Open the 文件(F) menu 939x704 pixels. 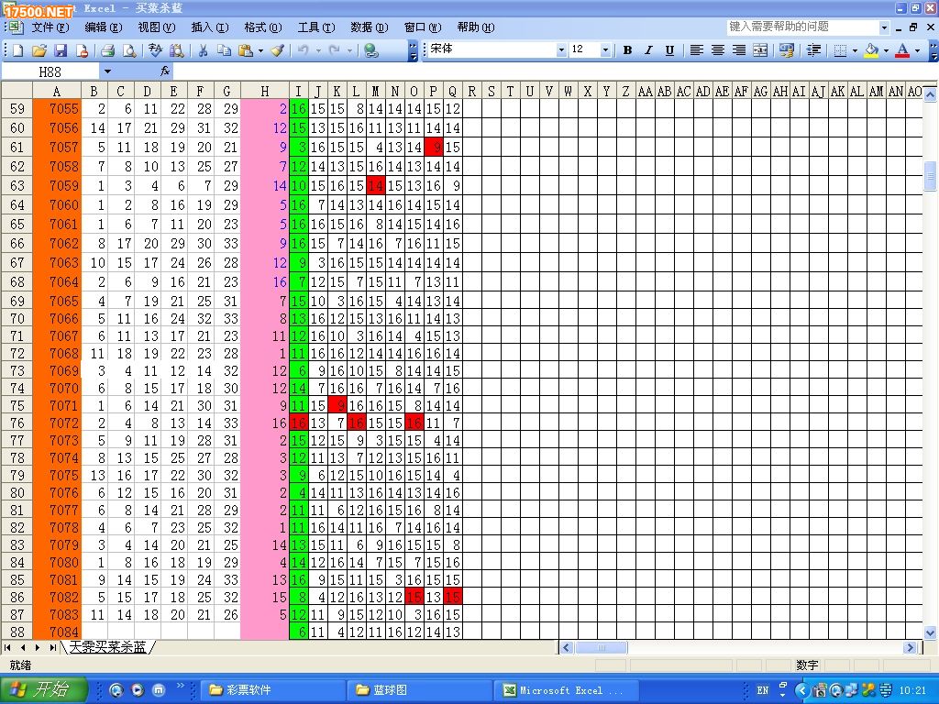[50, 27]
